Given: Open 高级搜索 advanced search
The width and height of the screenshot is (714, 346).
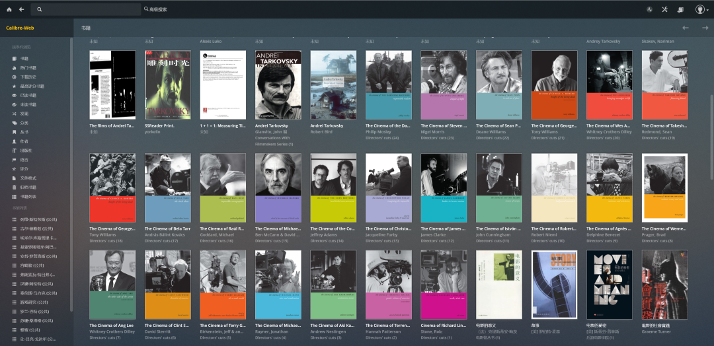Looking at the screenshot, I should click(x=155, y=9).
